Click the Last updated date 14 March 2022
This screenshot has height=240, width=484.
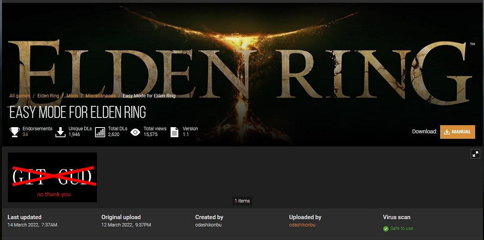point(32,225)
